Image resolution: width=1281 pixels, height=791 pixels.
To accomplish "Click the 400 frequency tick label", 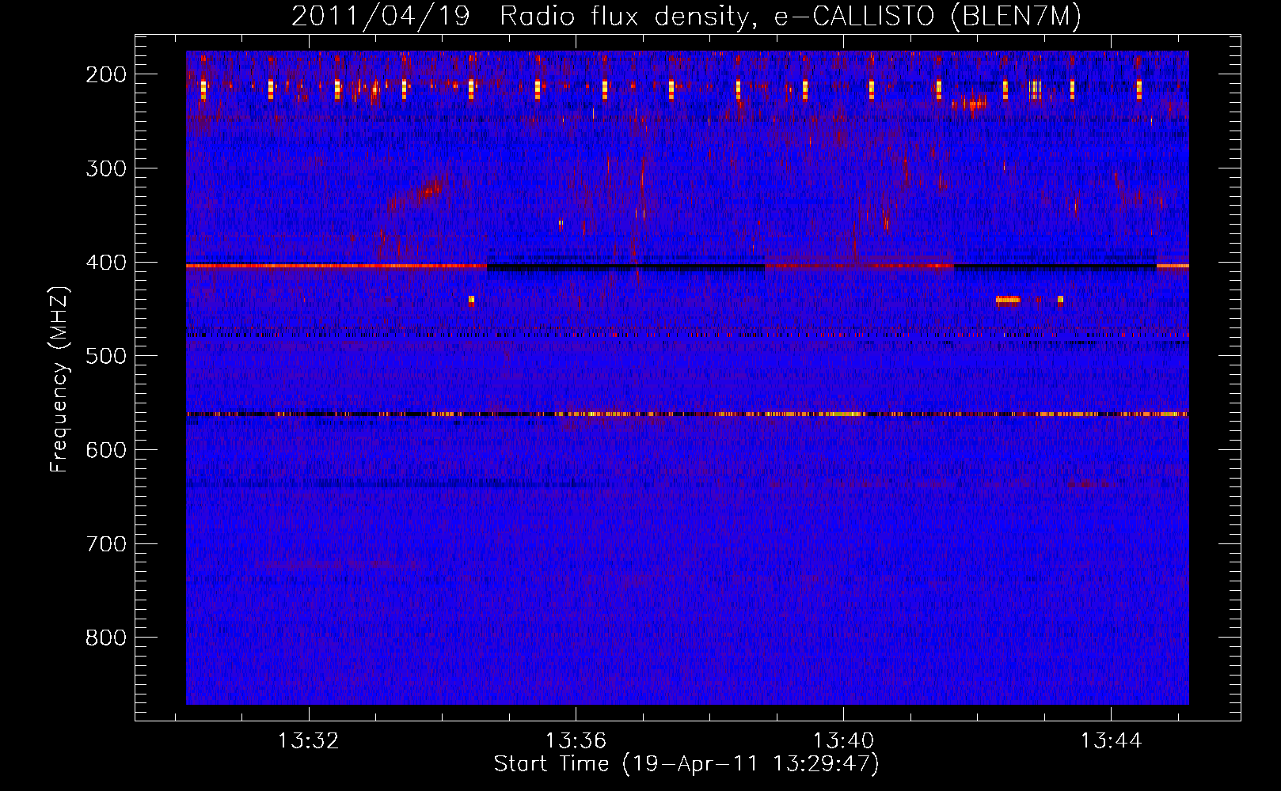I will pyautogui.click(x=106, y=263).
